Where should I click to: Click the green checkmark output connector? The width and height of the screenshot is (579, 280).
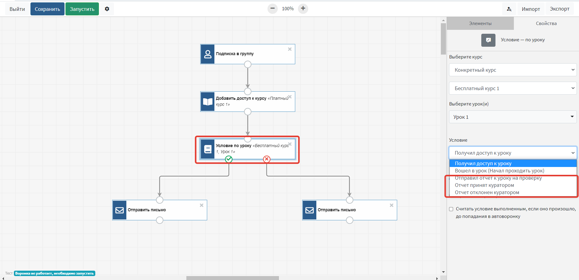(x=229, y=159)
